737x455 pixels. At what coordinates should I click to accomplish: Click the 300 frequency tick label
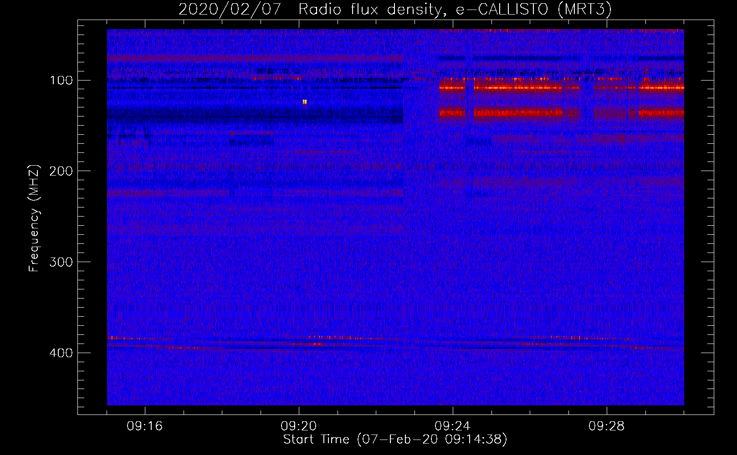61,262
